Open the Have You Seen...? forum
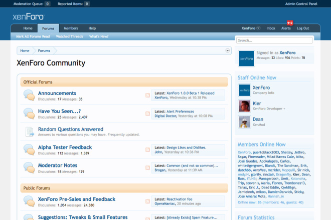The height and width of the screenshot is (220, 331). pyautogui.click(x=59, y=111)
